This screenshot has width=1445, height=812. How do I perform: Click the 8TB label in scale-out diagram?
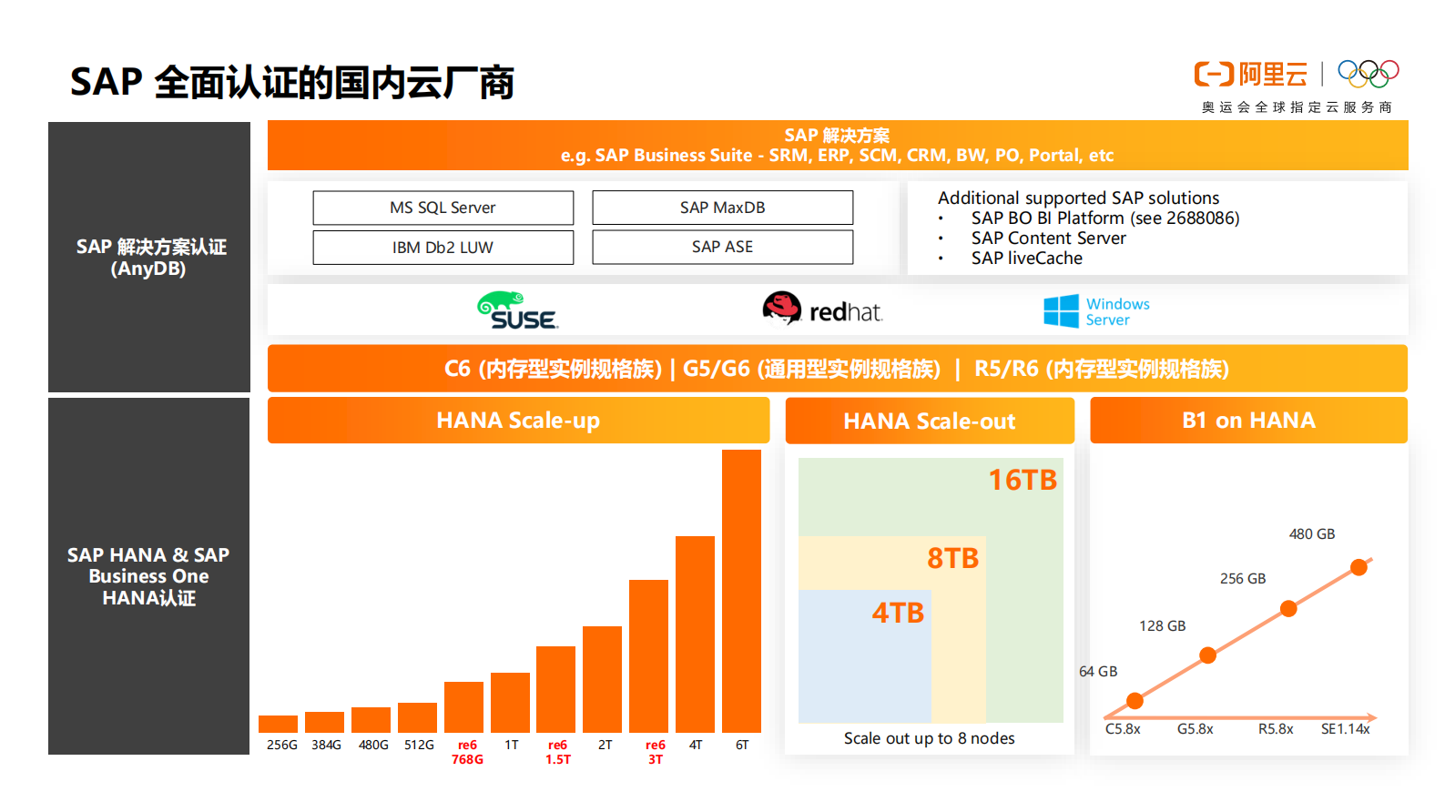952,558
